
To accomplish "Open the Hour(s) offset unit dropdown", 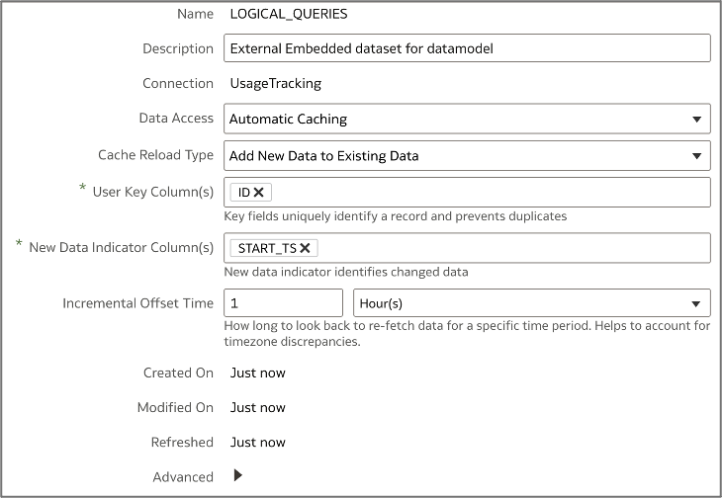I will pyautogui.click(x=695, y=303).
